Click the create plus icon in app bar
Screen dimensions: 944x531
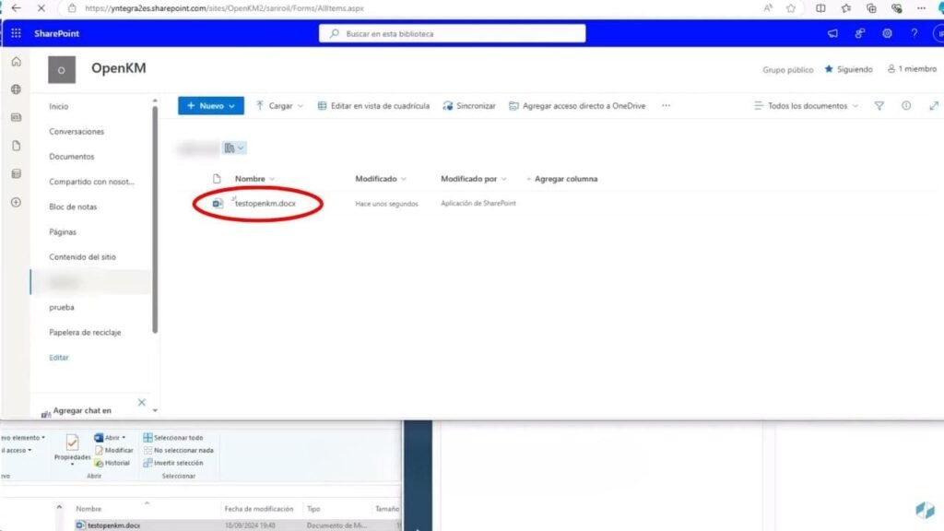point(17,202)
